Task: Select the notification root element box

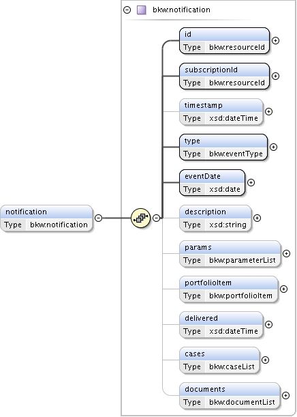Action: point(46,218)
